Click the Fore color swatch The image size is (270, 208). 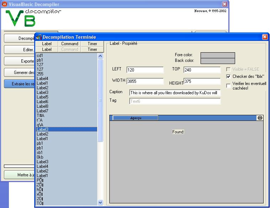point(218,55)
